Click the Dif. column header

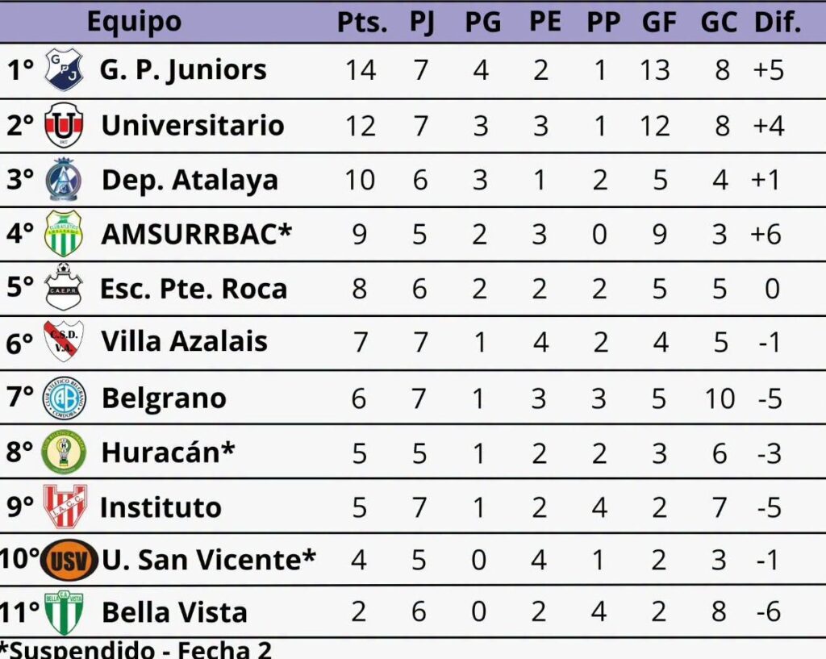[x=777, y=23]
